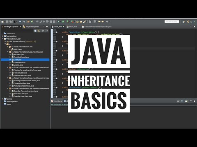This screenshot has width=197, height=147.
Task: Maximize the Package Explorer panel
Action: (x=47, y=27)
